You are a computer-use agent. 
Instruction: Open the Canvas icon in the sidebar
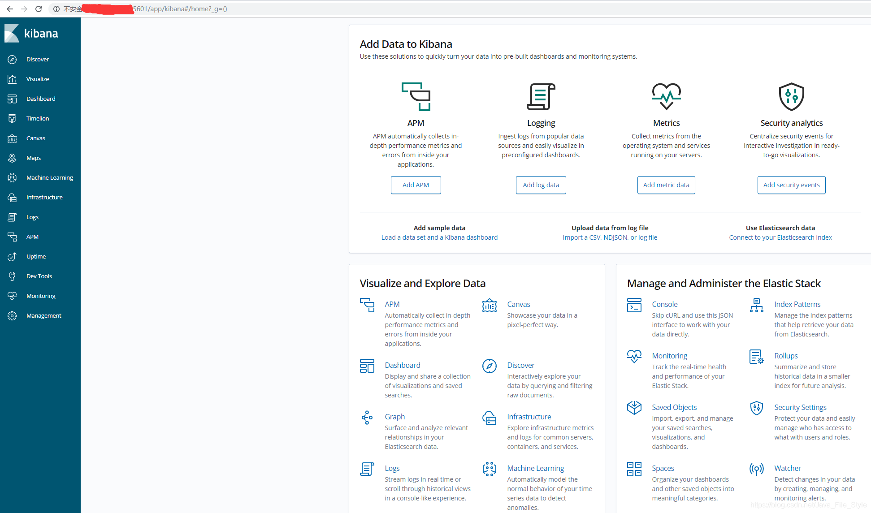point(12,138)
